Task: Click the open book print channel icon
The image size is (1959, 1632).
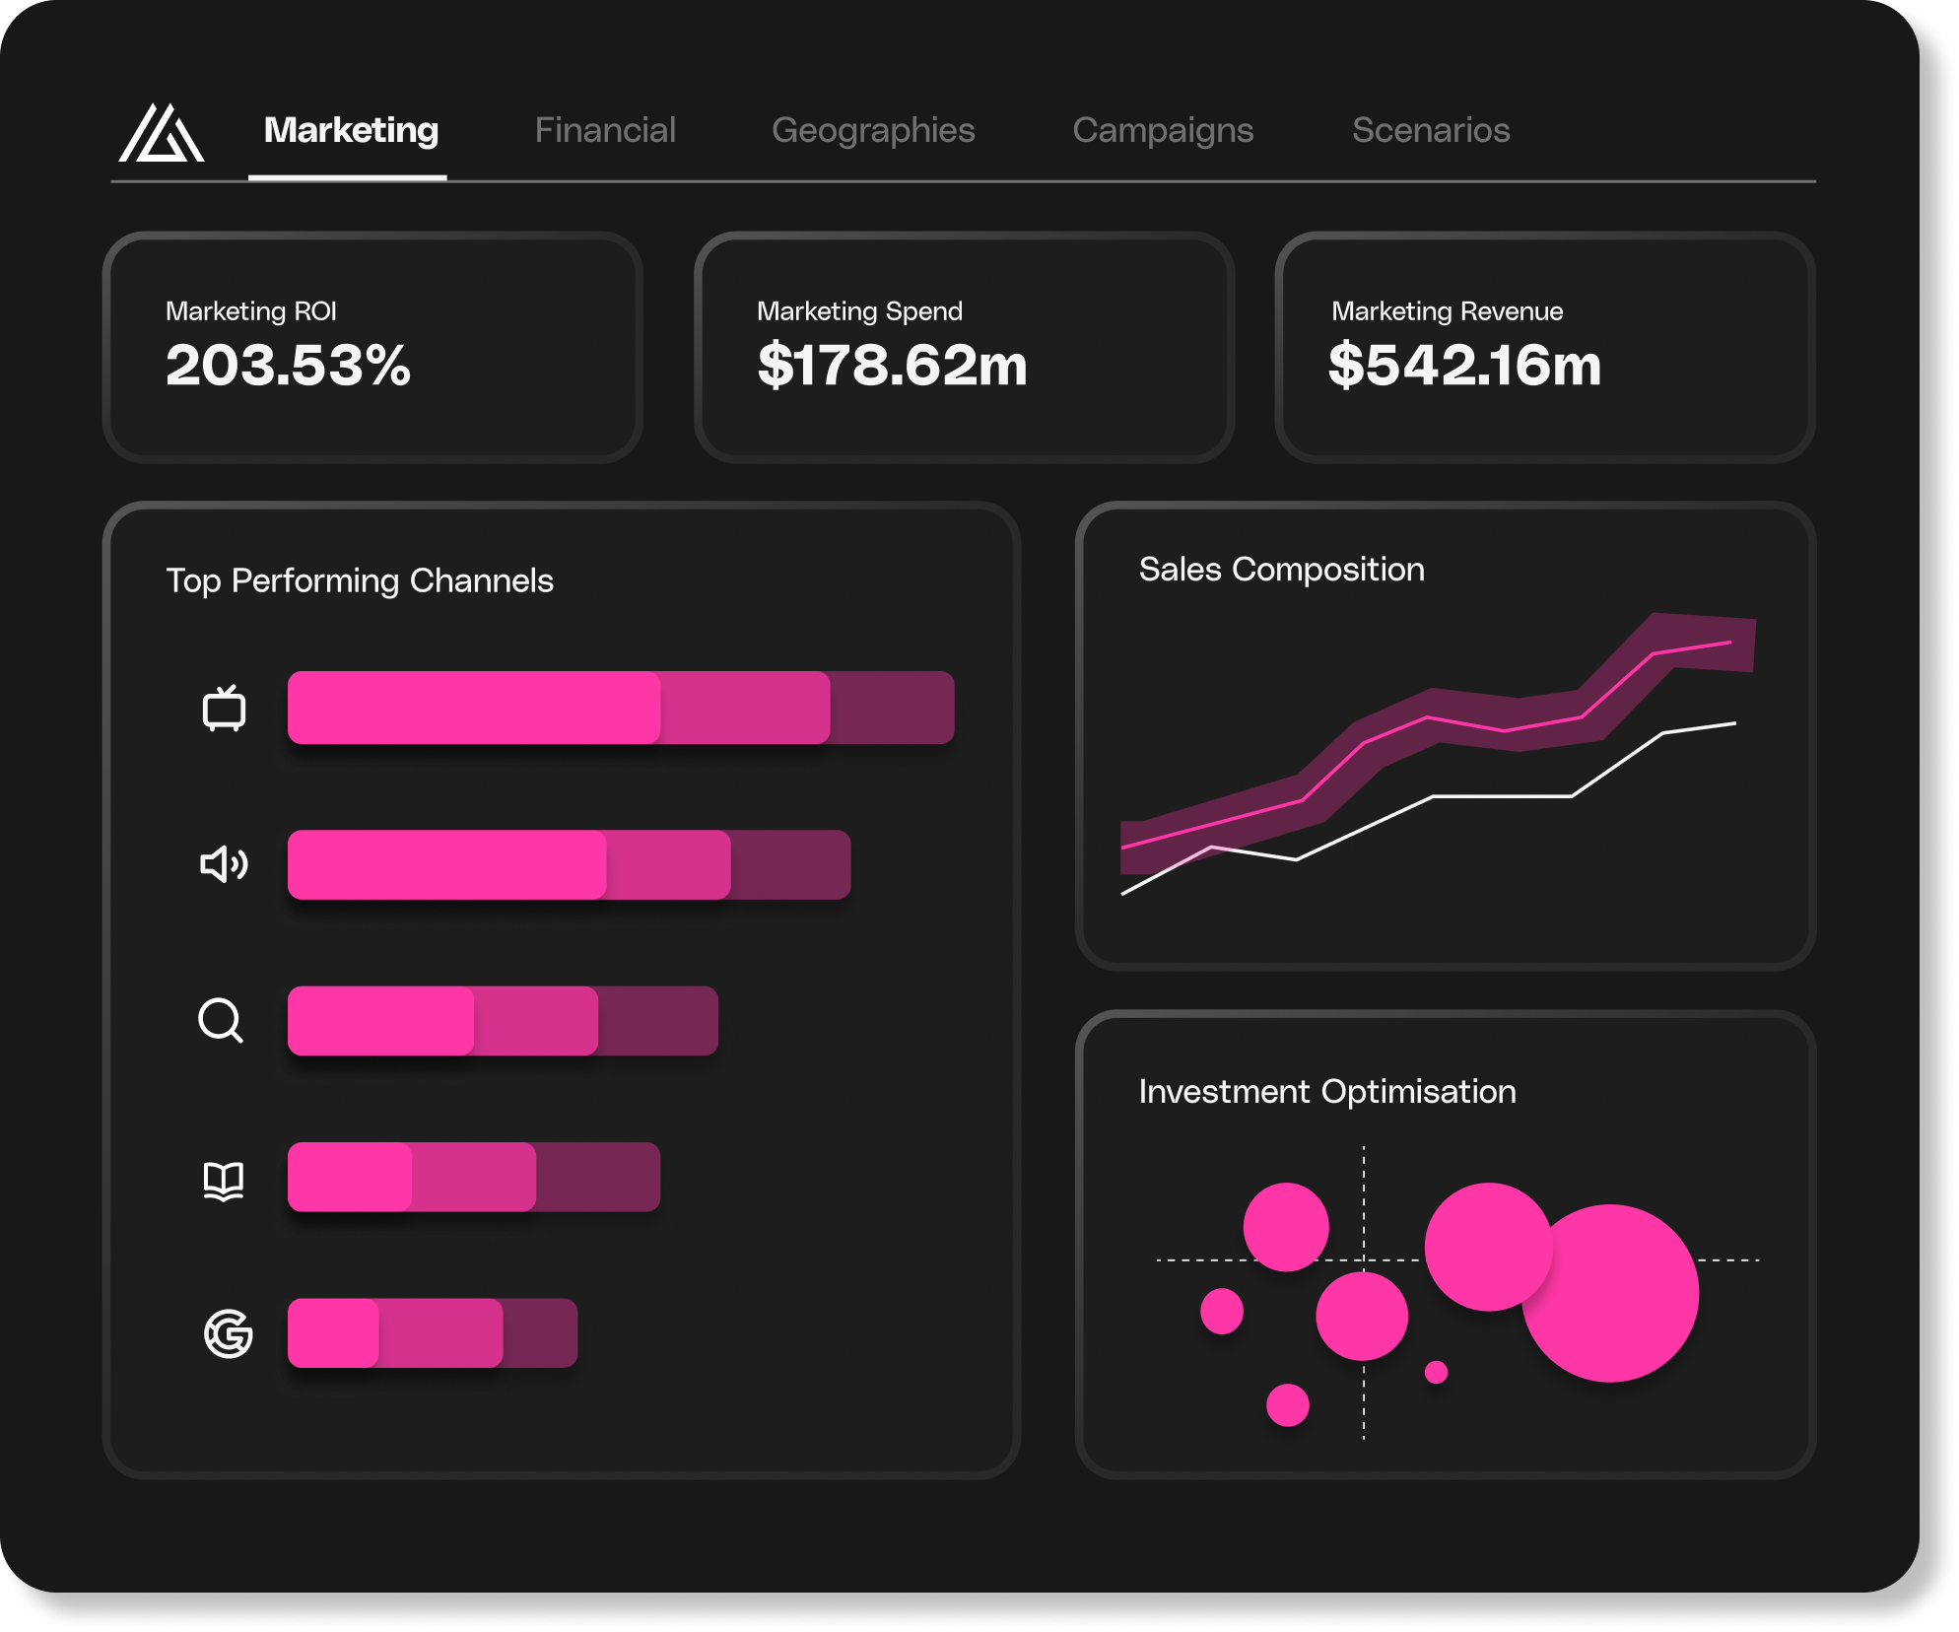Action: [x=224, y=1180]
